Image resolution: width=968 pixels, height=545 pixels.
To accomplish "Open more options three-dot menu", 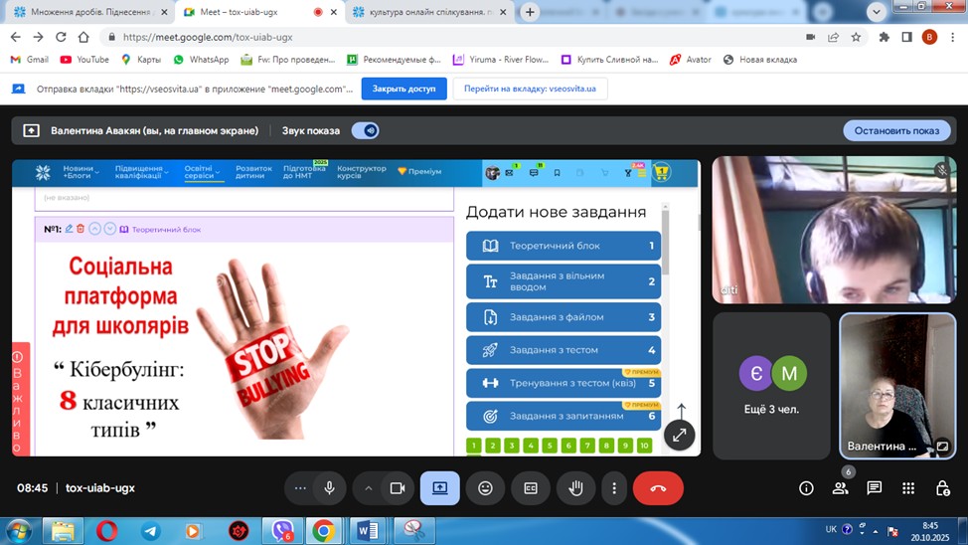I will pyautogui.click(x=614, y=488).
